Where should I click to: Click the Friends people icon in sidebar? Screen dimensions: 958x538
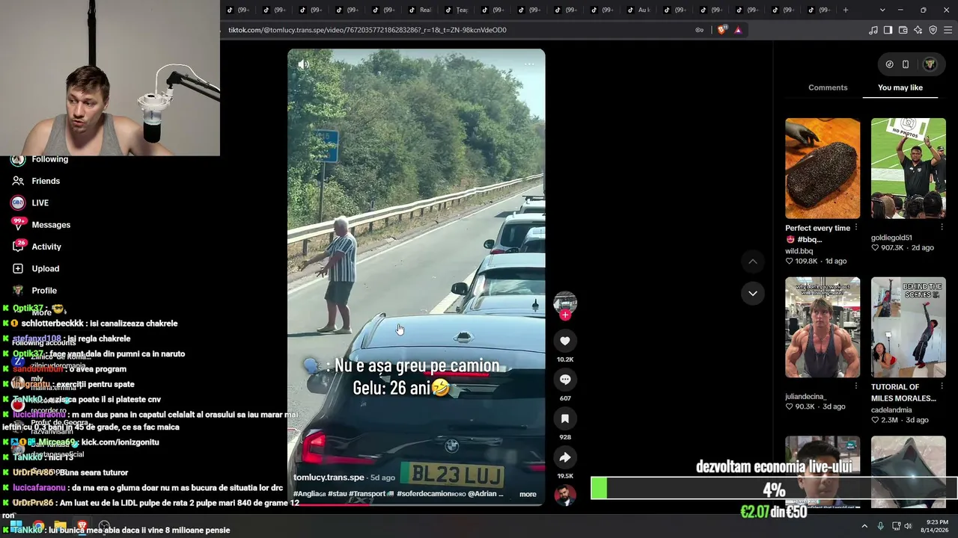tap(18, 181)
